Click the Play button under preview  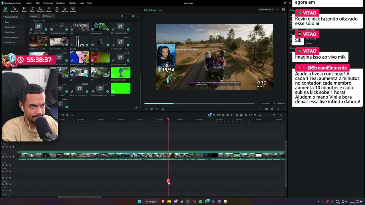pyautogui.click(x=157, y=108)
